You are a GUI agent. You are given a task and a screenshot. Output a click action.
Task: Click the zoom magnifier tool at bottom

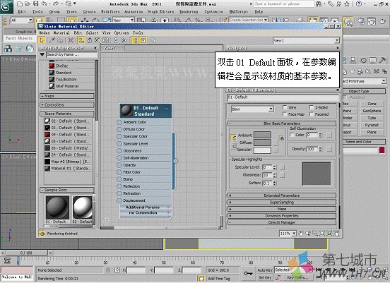pos(308,234)
